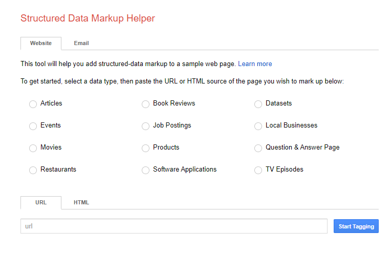Select the Book Reviews option

click(x=146, y=104)
